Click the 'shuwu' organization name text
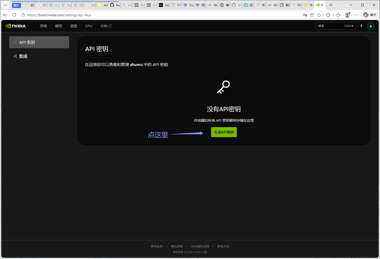Viewport: 380px width, 259px height. click(x=136, y=64)
